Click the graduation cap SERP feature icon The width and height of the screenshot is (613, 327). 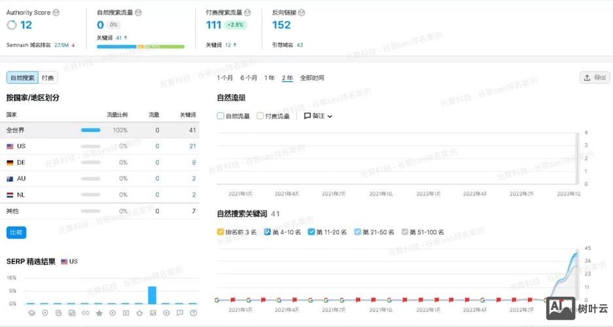coord(31,313)
